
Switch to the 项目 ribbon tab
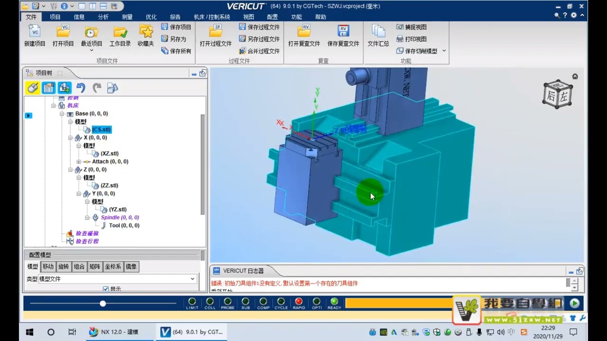click(55, 17)
